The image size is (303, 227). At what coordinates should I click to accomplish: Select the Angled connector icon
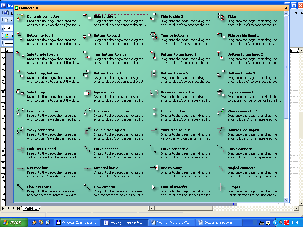click(221, 168)
